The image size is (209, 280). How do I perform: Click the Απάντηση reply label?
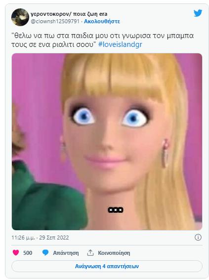tap(66, 253)
